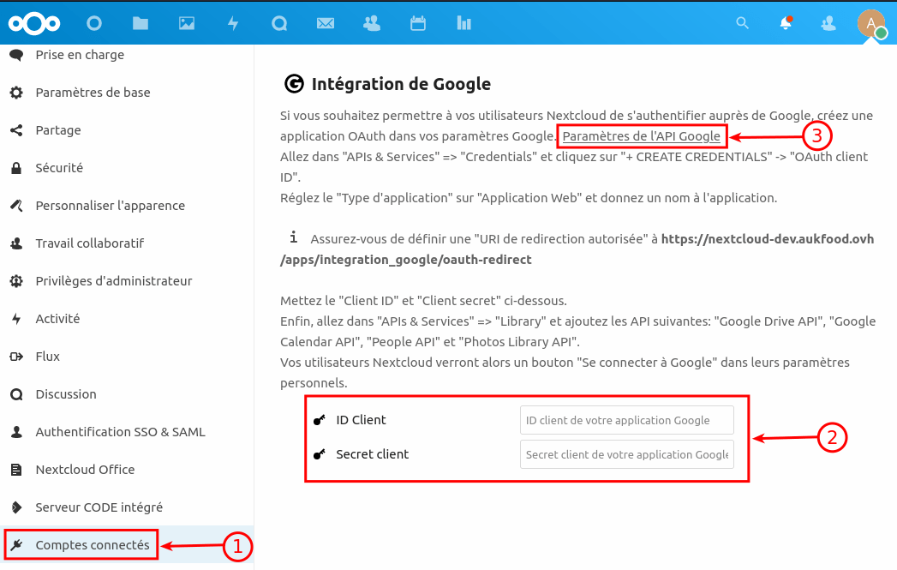Click the key icon beside ID Client

[x=320, y=420]
